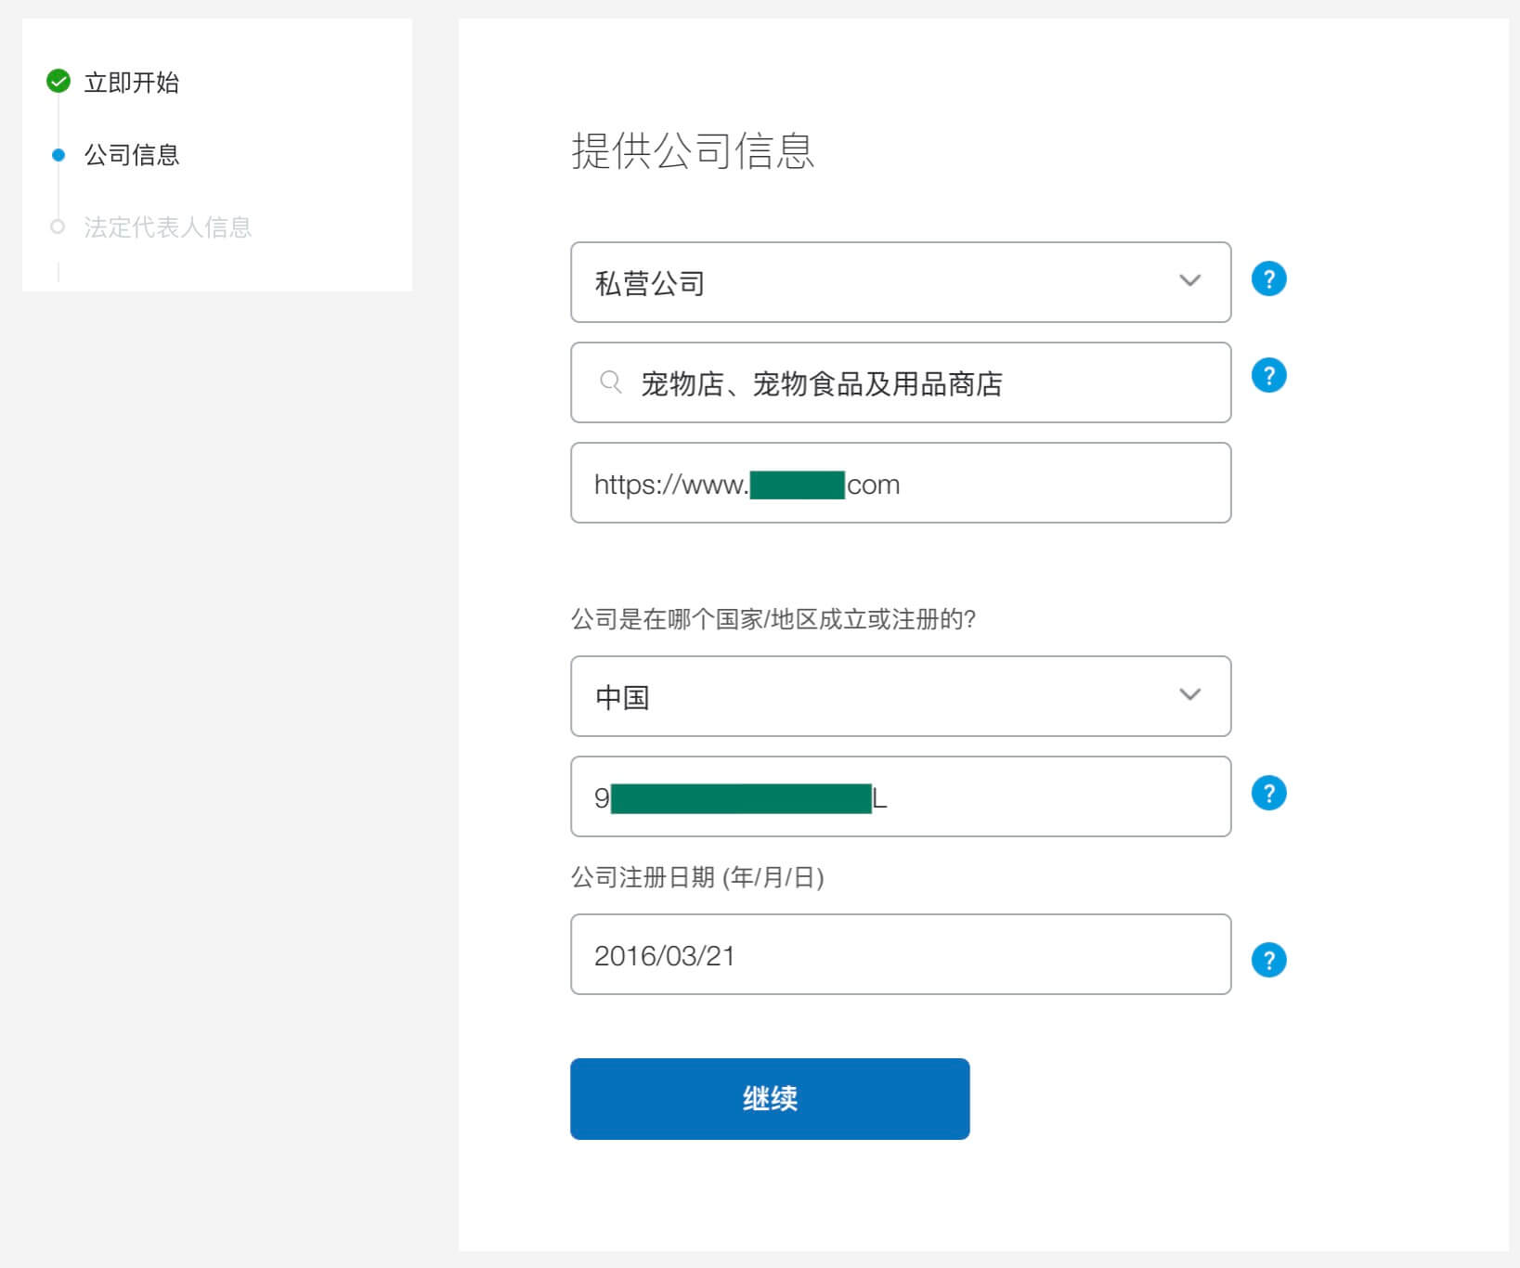Focus the company registration number field

point(900,796)
